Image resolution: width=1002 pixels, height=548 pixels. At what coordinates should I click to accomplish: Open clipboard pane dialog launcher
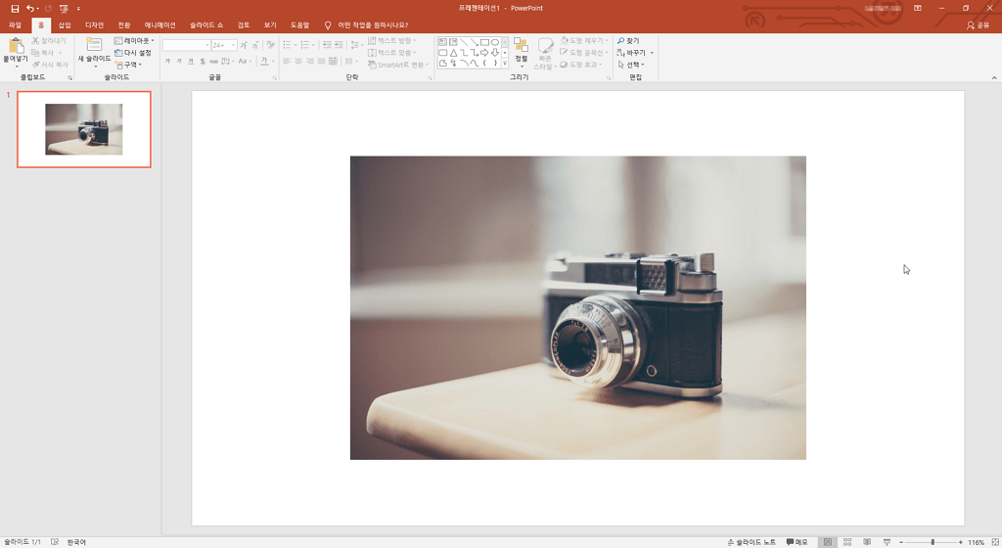[70, 78]
